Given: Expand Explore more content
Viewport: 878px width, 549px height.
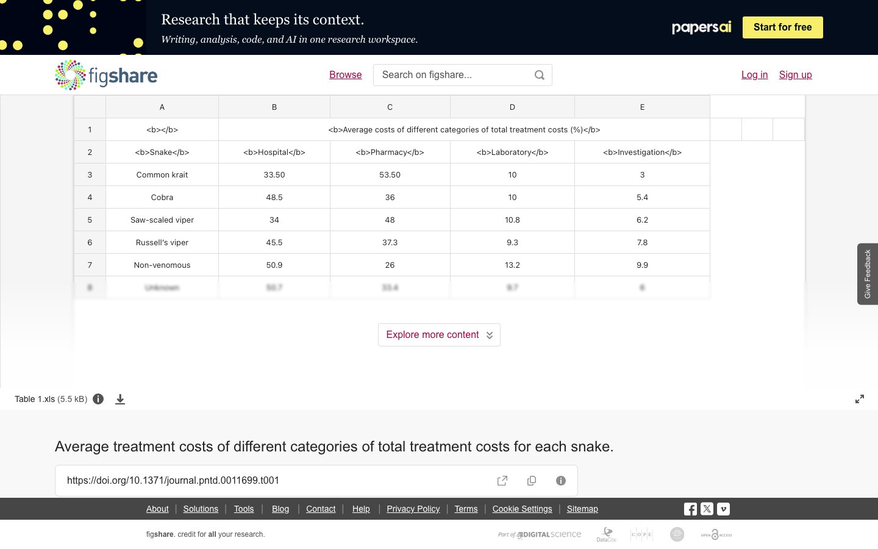Looking at the screenshot, I should 439,335.
